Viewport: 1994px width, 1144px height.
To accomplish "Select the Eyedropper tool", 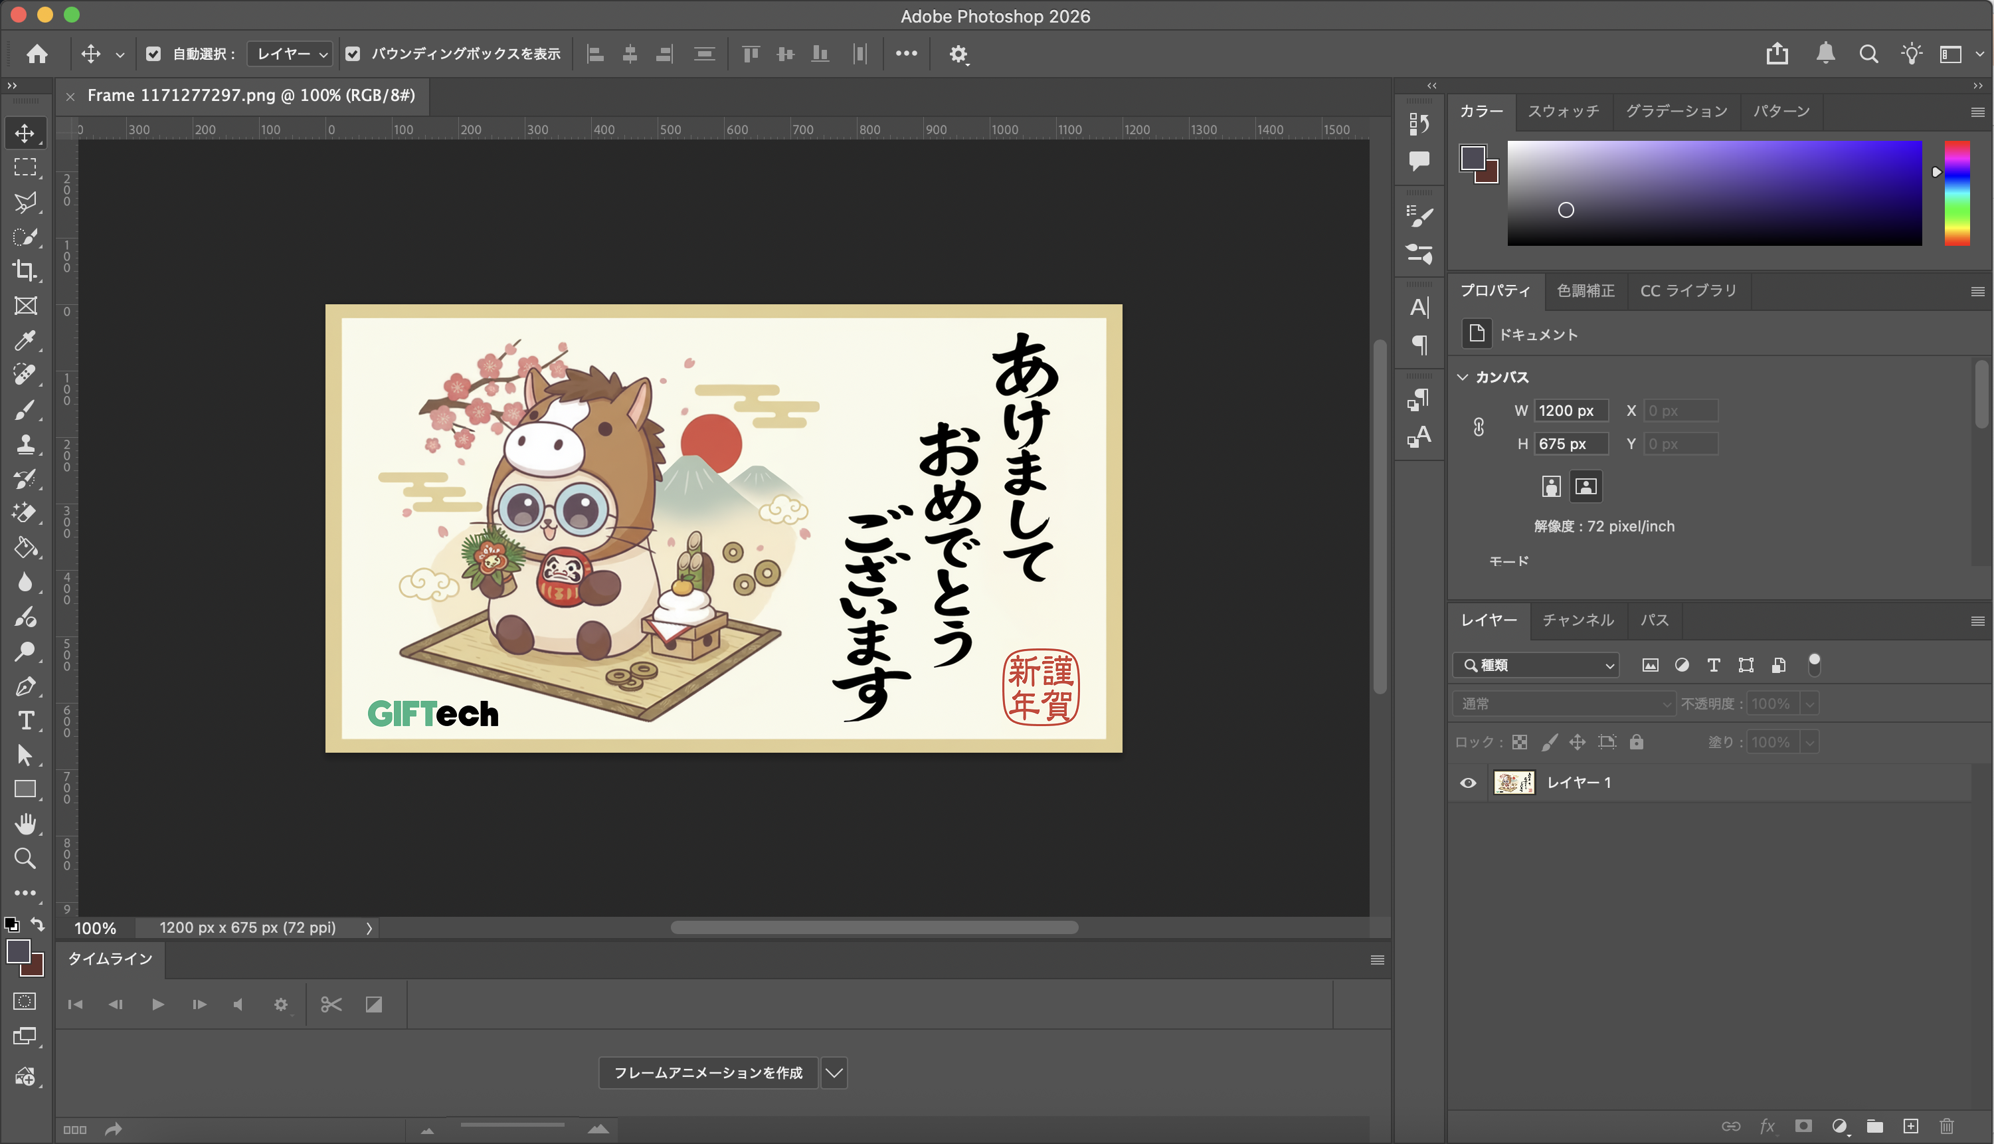I will [25, 339].
